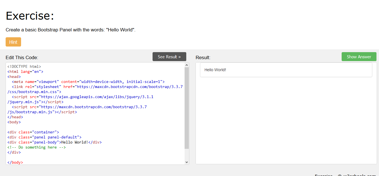Click the div class="panel-body" code line
The image size is (379, 176).
(55, 142)
